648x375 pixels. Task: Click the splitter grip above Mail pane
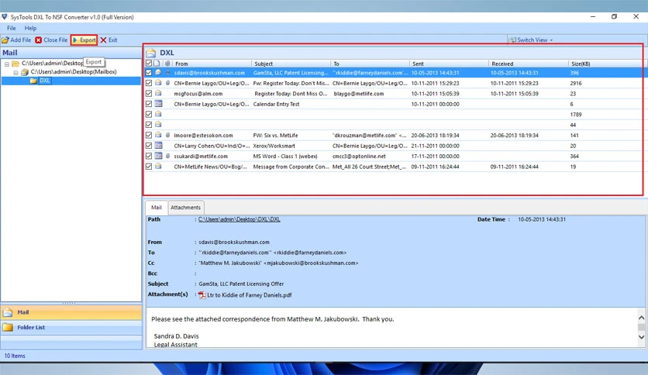(69, 303)
